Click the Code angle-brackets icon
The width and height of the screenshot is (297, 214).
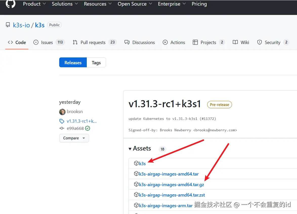click(10, 42)
